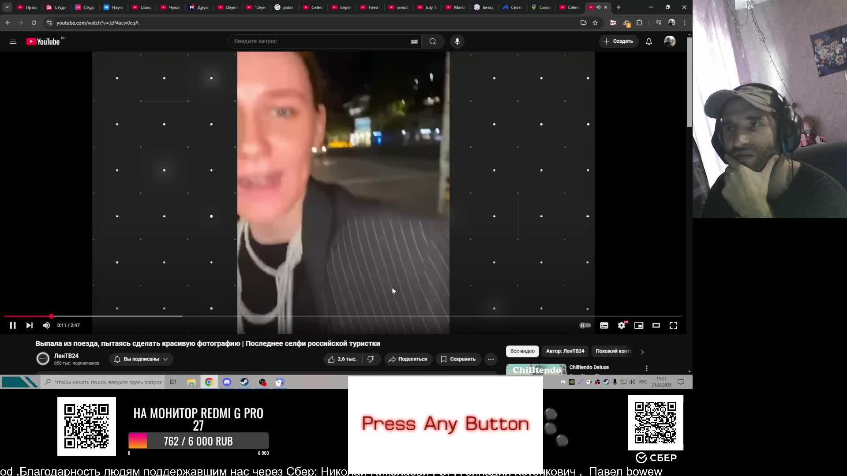The width and height of the screenshot is (847, 476).
Task: Mute the video volume
Action: click(46, 325)
